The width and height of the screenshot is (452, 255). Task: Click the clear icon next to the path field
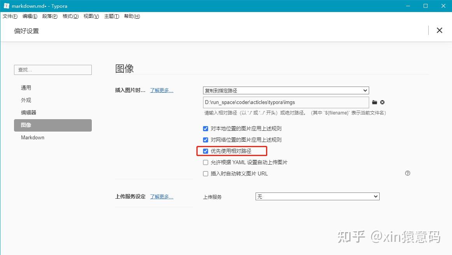382,102
